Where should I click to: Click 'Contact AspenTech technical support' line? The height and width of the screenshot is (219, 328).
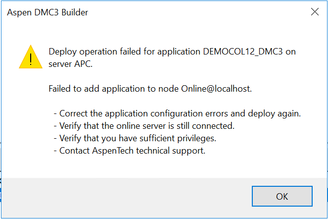point(130,151)
